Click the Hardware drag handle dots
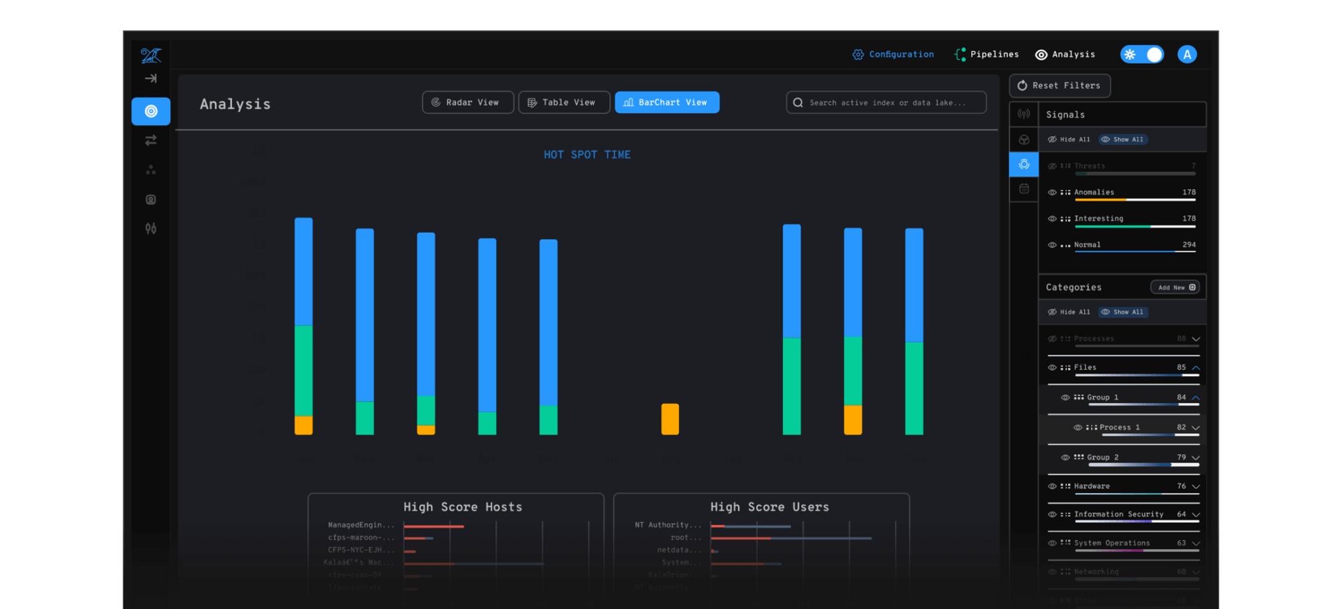This screenshot has width=1342, height=609. (1066, 486)
